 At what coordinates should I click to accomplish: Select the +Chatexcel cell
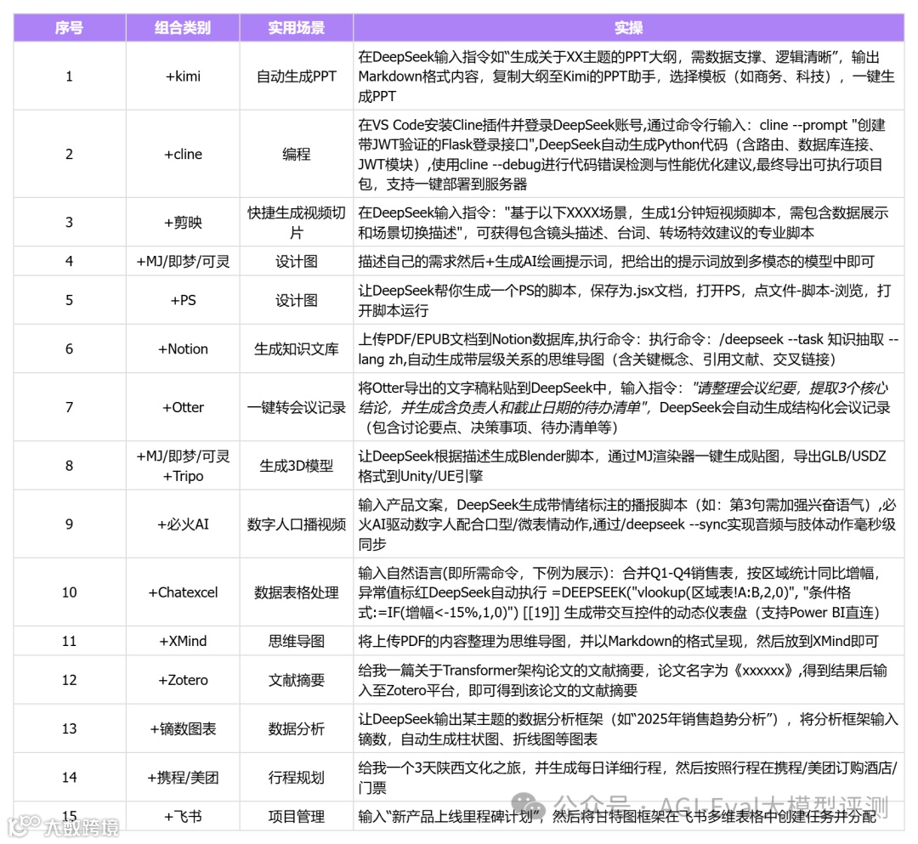(x=183, y=592)
